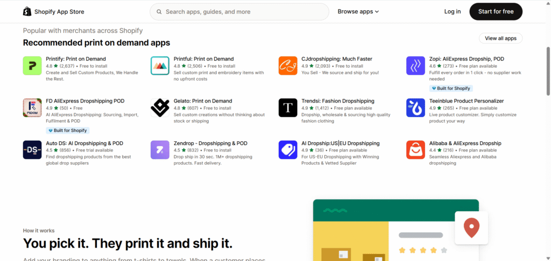The image size is (551, 261).
Task: Click the Zendrop app icon
Action: click(x=160, y=150)
